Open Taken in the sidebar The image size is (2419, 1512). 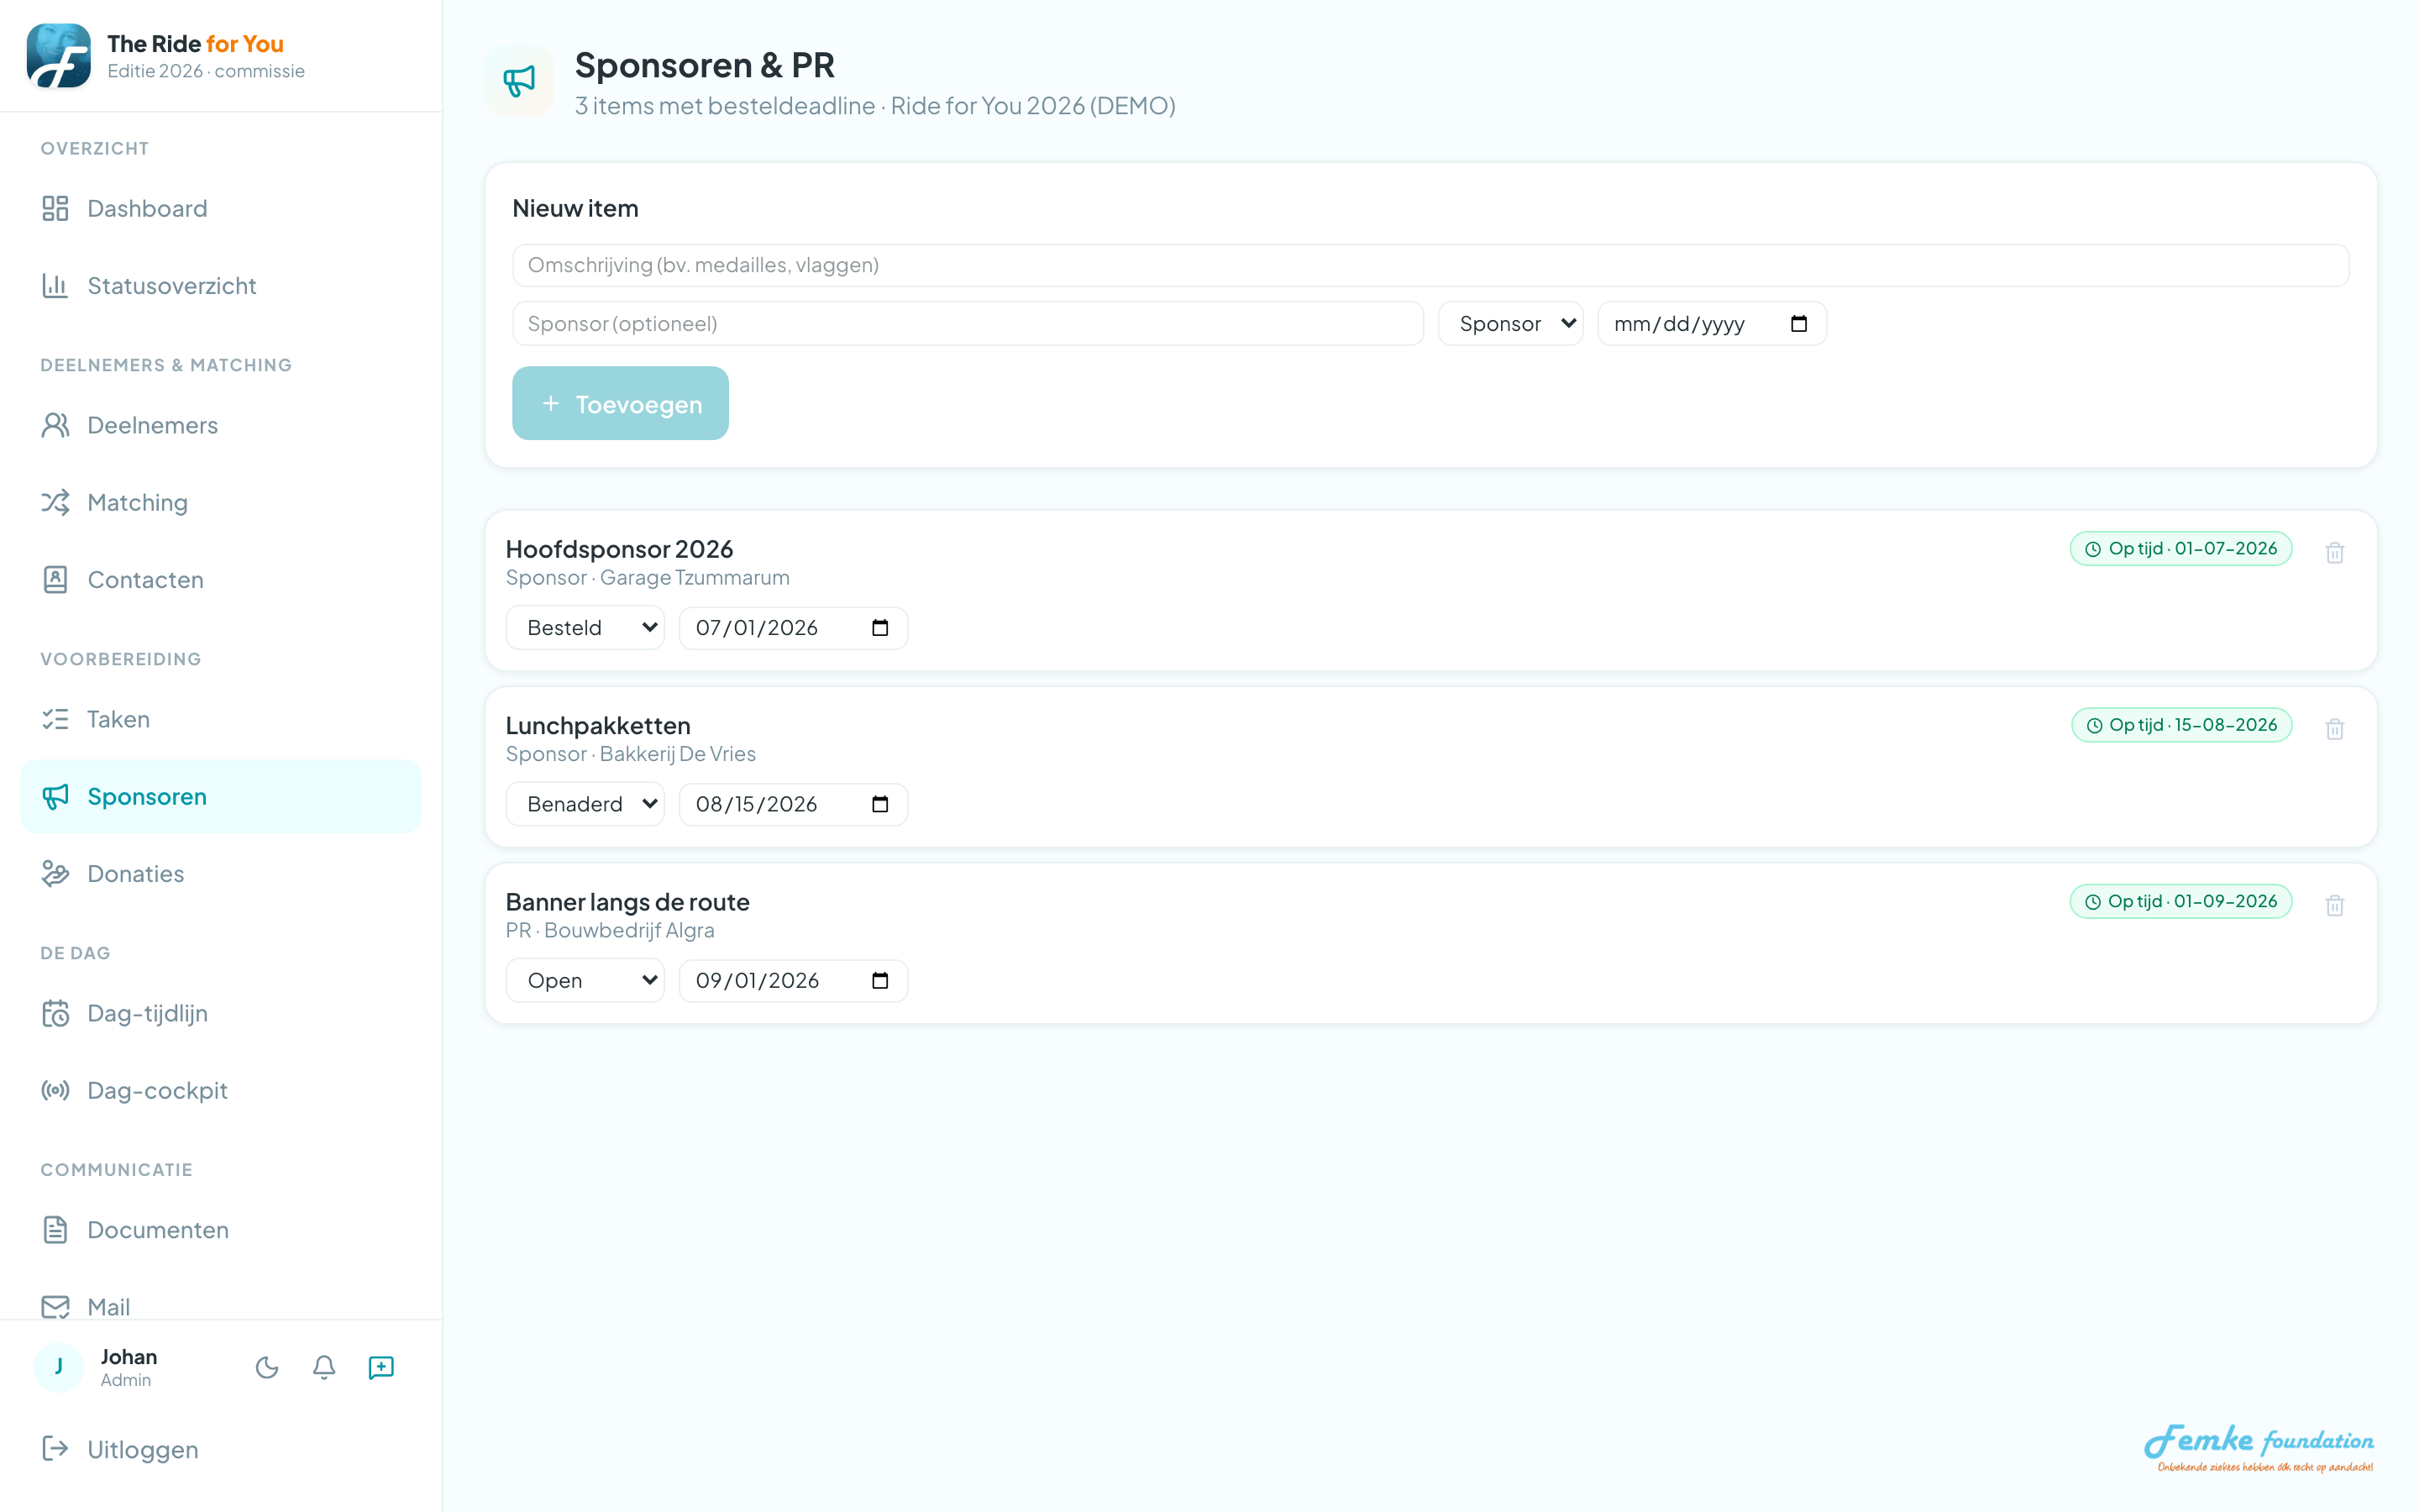[x=220, y=719]
